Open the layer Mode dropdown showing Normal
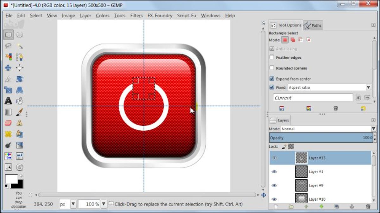The width and height of the screenshot is (380, 213). (x=373, y=128)
